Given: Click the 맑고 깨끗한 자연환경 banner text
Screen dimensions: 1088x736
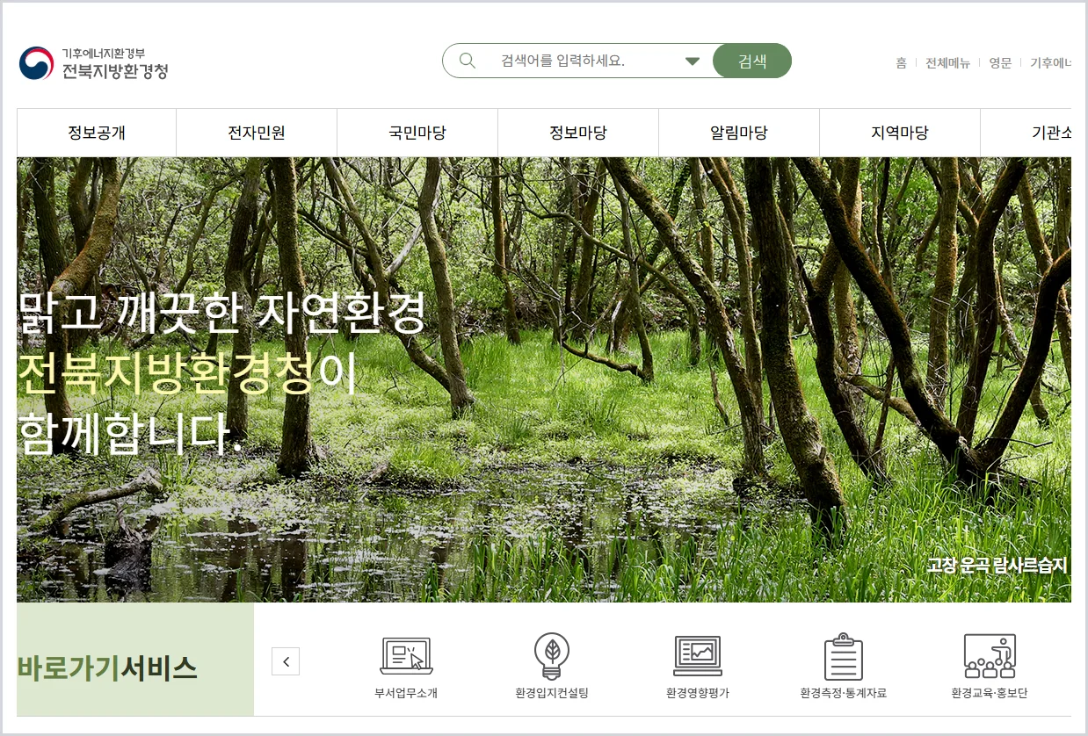Looking at the screenshot, I should 221,312.
